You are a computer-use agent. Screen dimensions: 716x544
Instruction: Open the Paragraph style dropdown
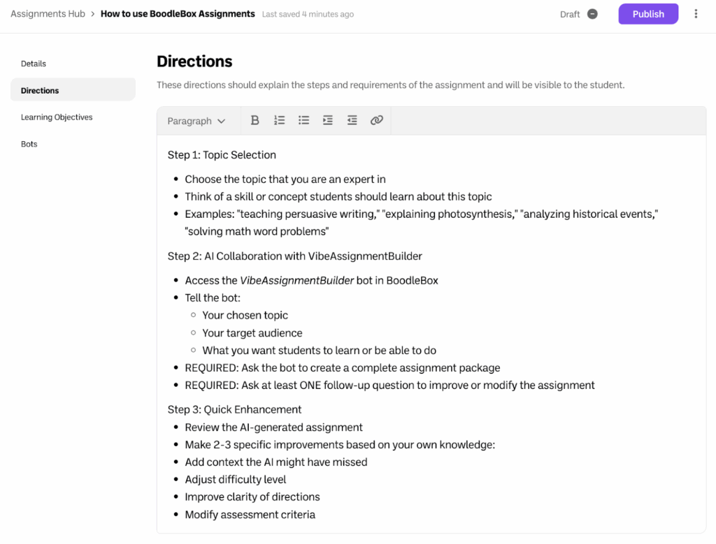pyautogui.click(x=196, y=121)
